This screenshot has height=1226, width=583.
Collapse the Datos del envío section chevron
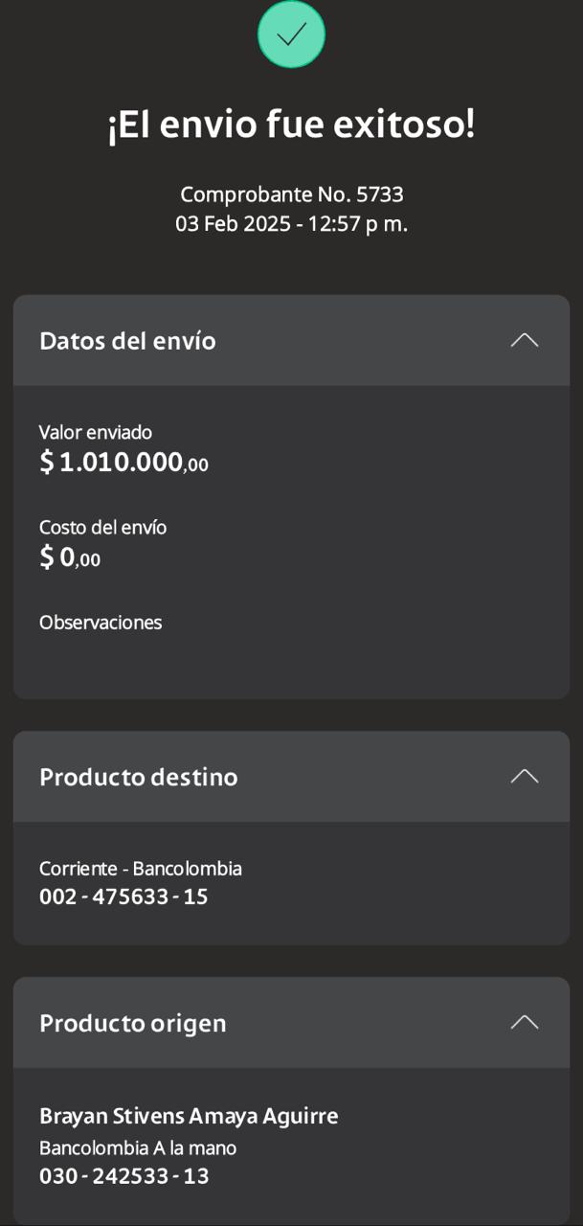(x=524, y=340)
